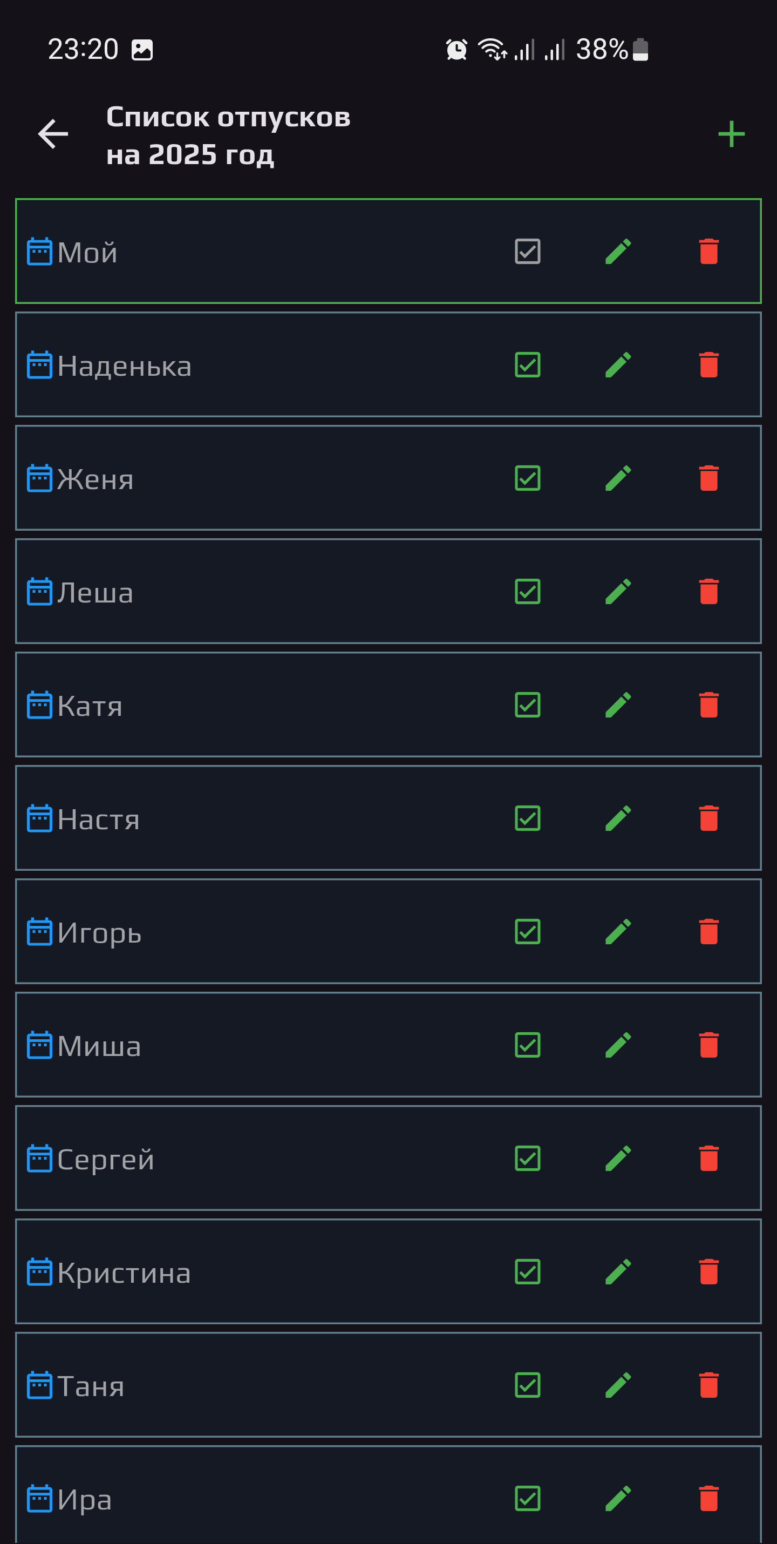Add a new vacation with plus icon

(731, 134)
